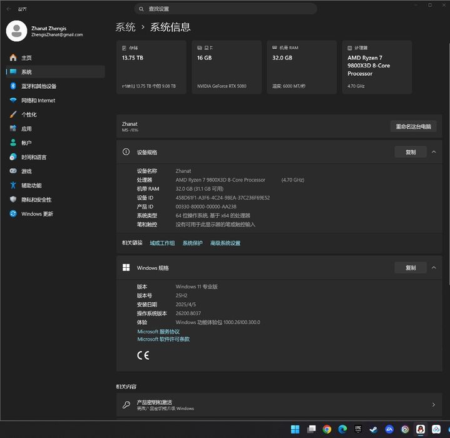Open the 域或工作组 link
The image size is (450, 438).
[162, 243]
